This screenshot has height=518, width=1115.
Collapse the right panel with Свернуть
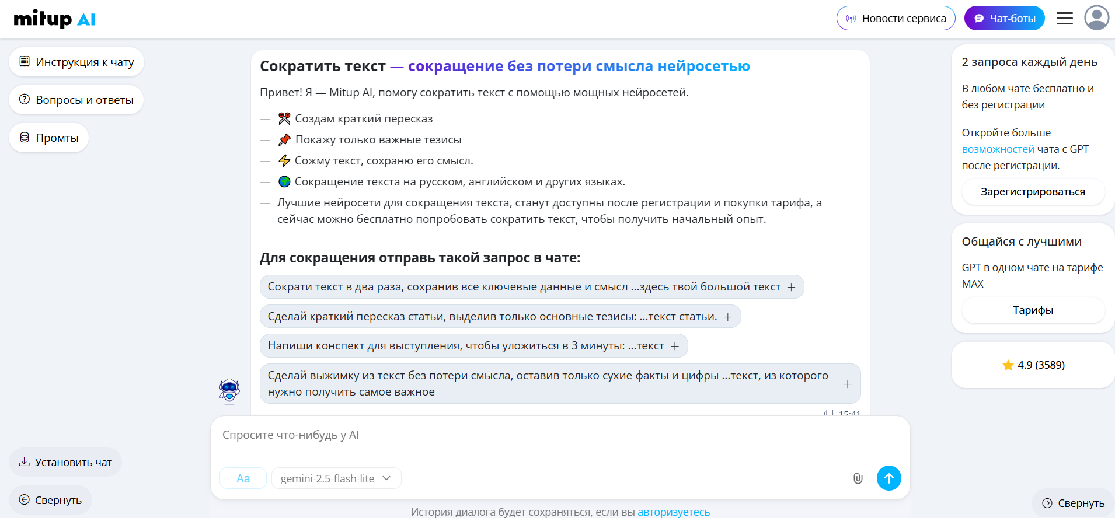coord(1073,503)
